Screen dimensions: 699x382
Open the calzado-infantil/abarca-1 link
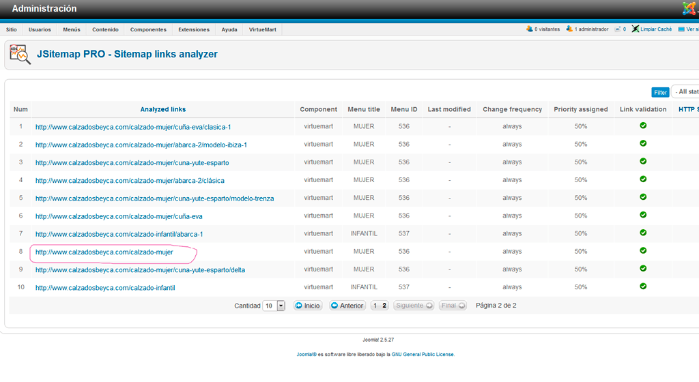[x=119, y=234]
